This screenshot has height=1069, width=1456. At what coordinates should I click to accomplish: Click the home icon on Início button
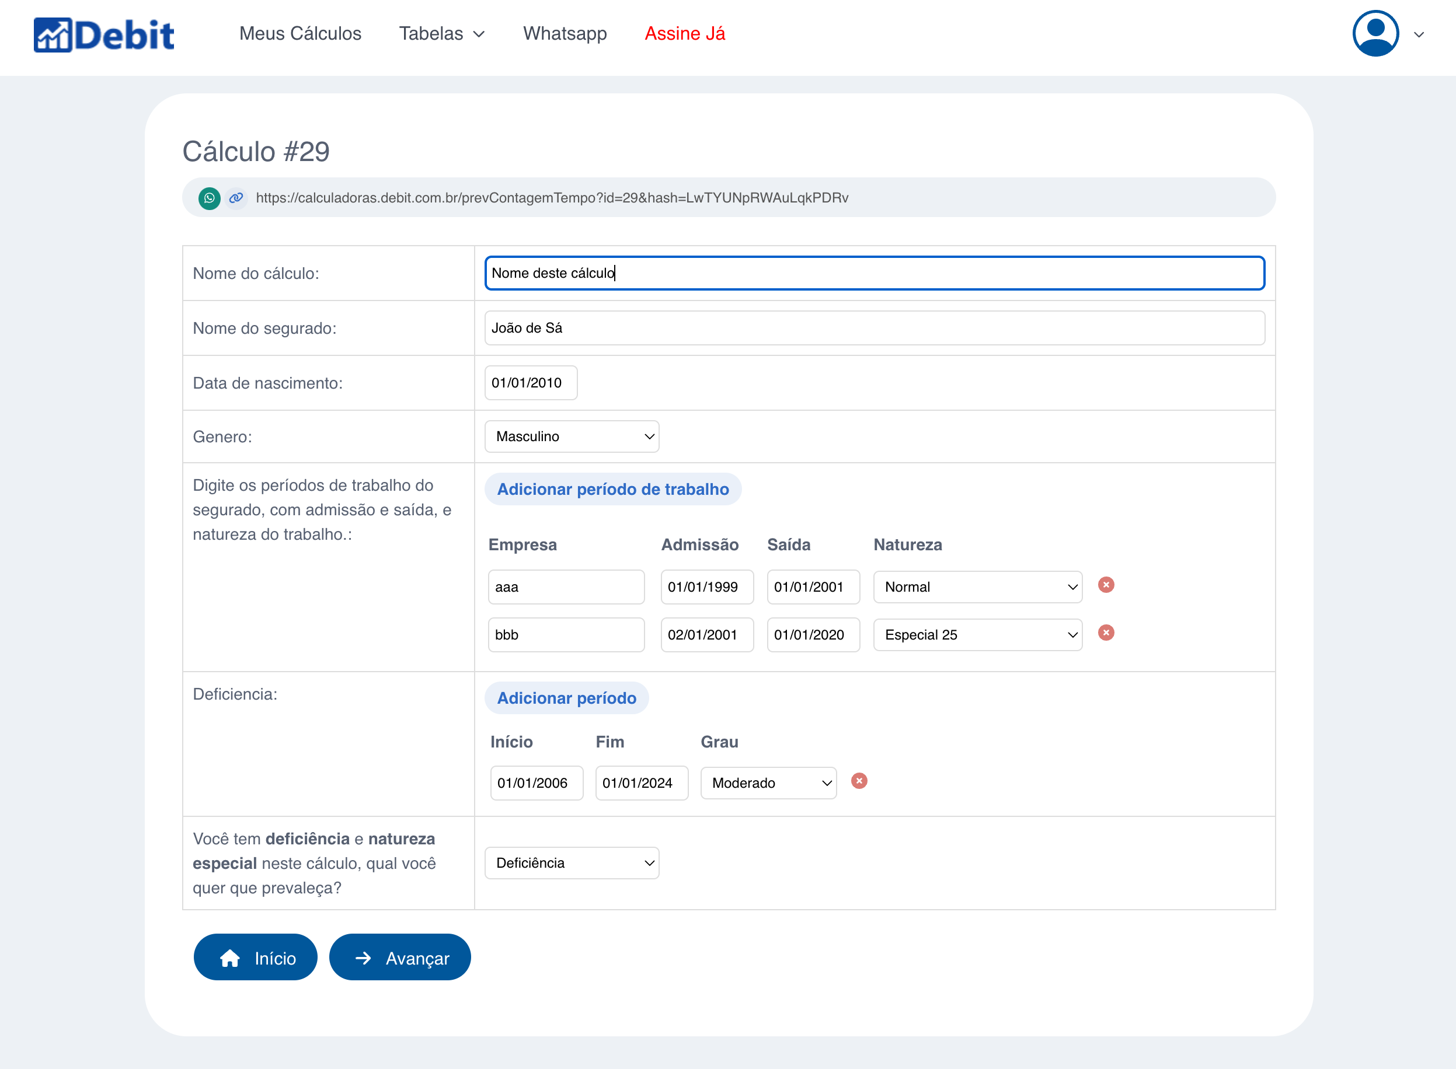(231, 957)
